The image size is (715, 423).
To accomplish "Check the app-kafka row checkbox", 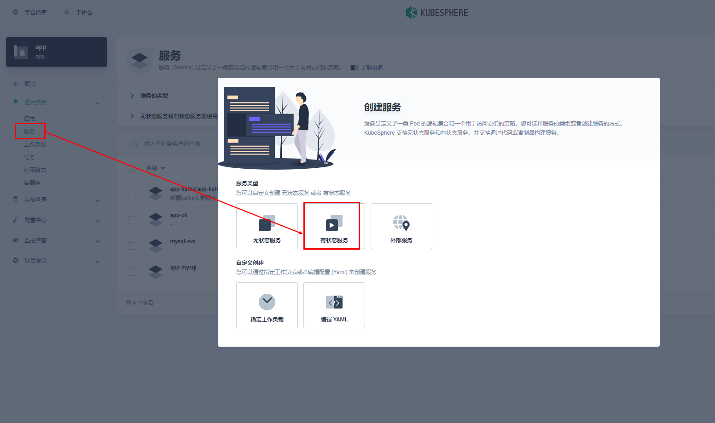I will (x=132, y=194).
